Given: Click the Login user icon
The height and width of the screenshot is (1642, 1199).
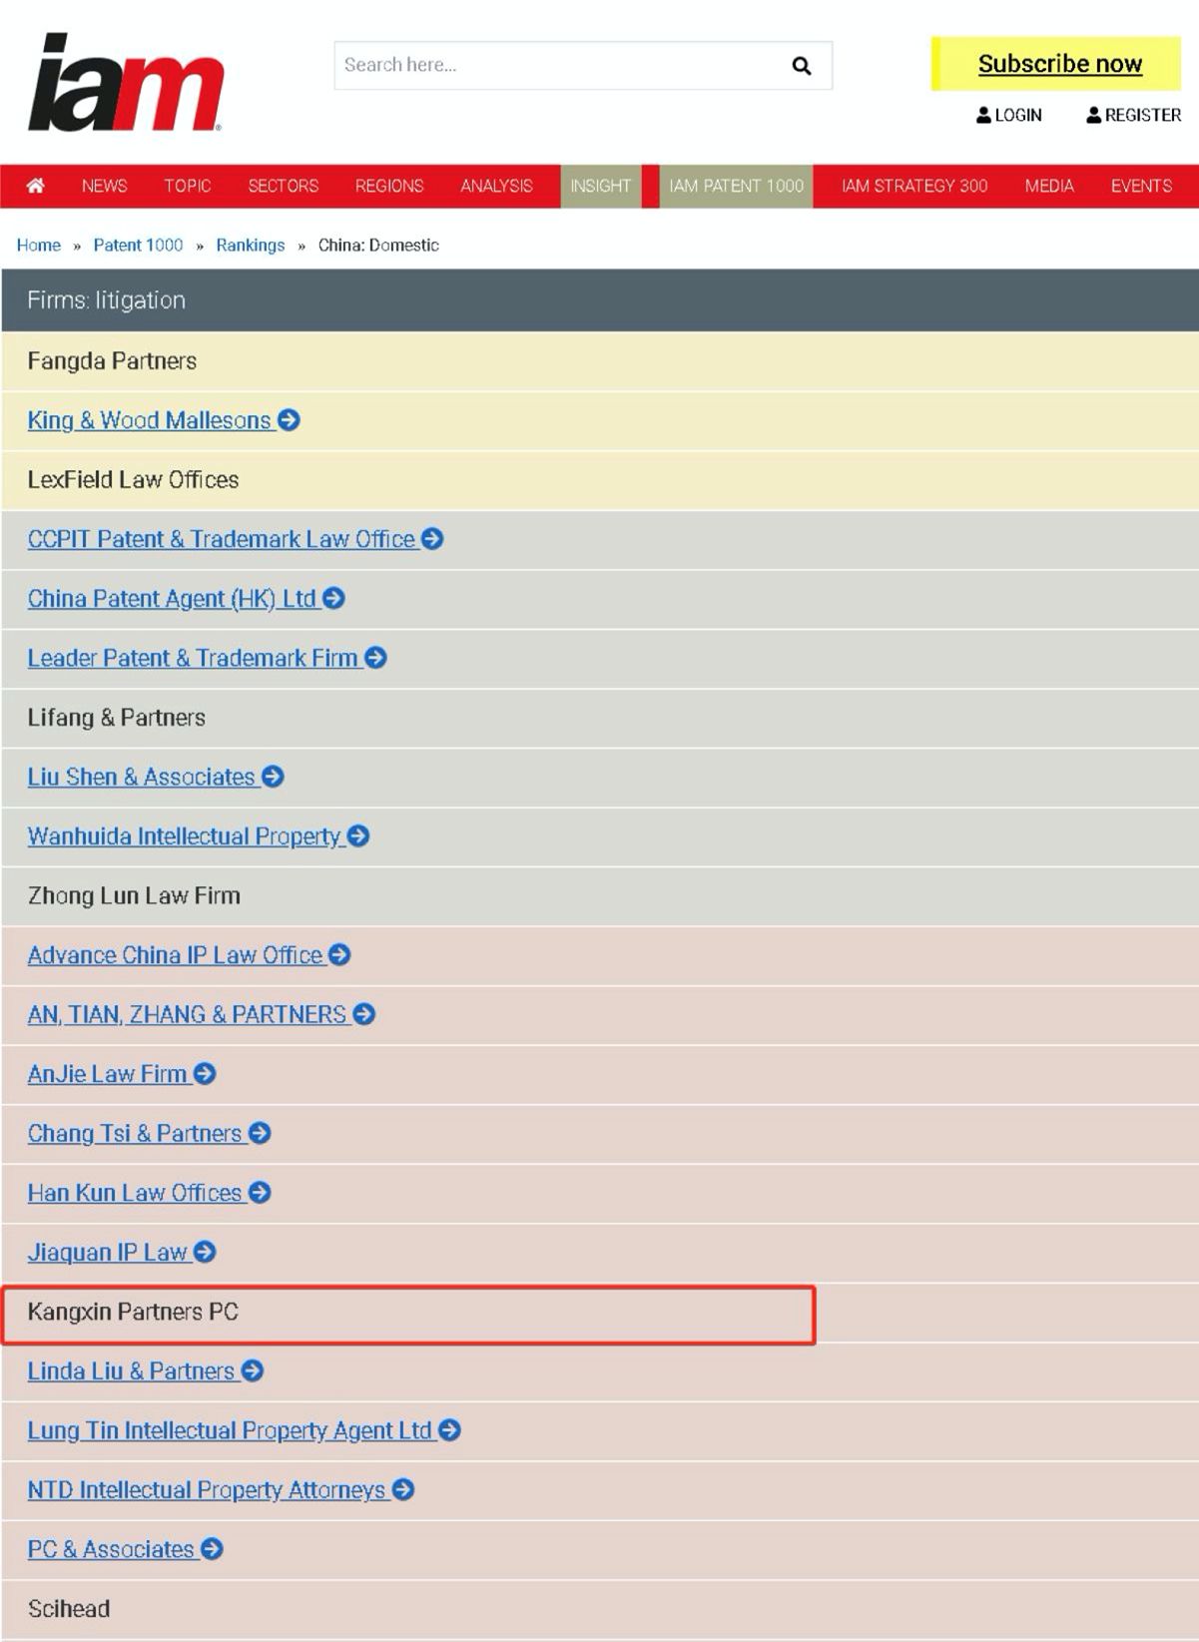Looking at the screenshot, I should 983,115.
